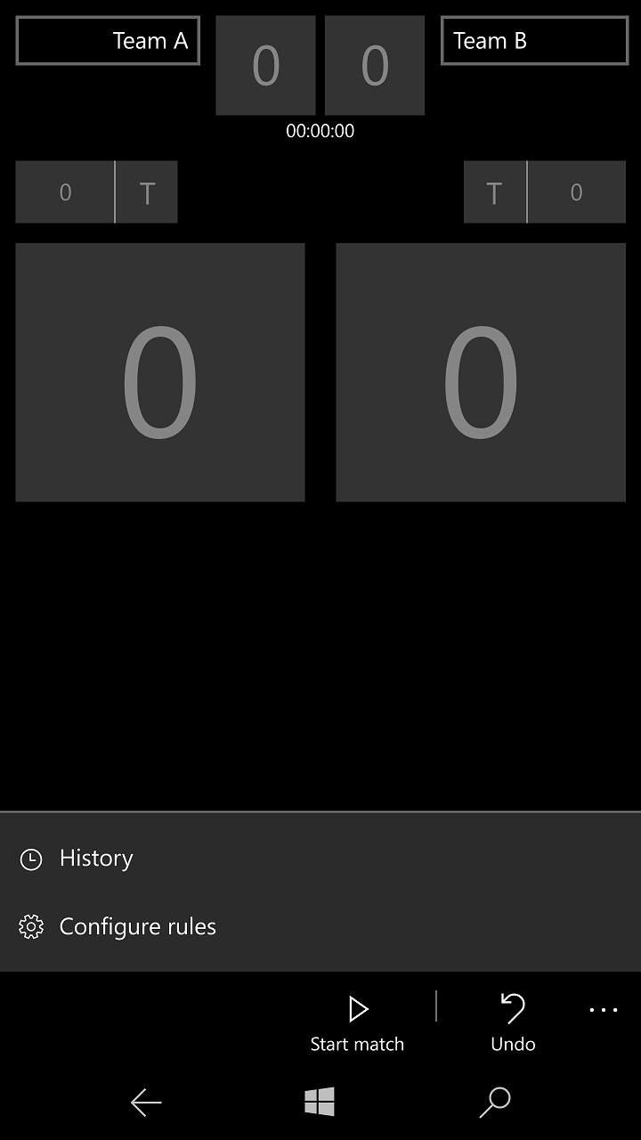Screen dimensions: 641x1140
Task: Click the Start match play icon
Action: point(358,1009)
